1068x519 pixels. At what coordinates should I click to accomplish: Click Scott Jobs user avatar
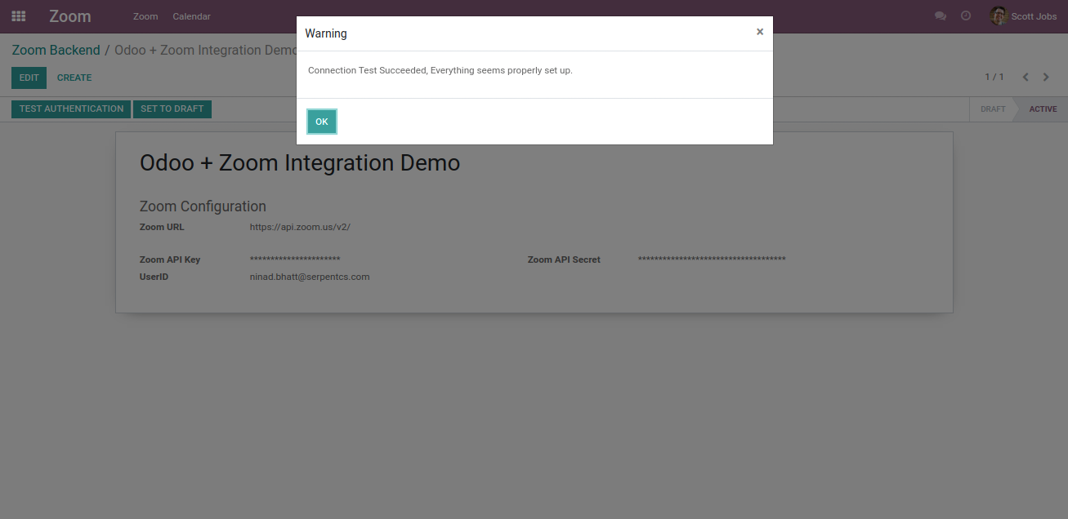tap(999, 16)
